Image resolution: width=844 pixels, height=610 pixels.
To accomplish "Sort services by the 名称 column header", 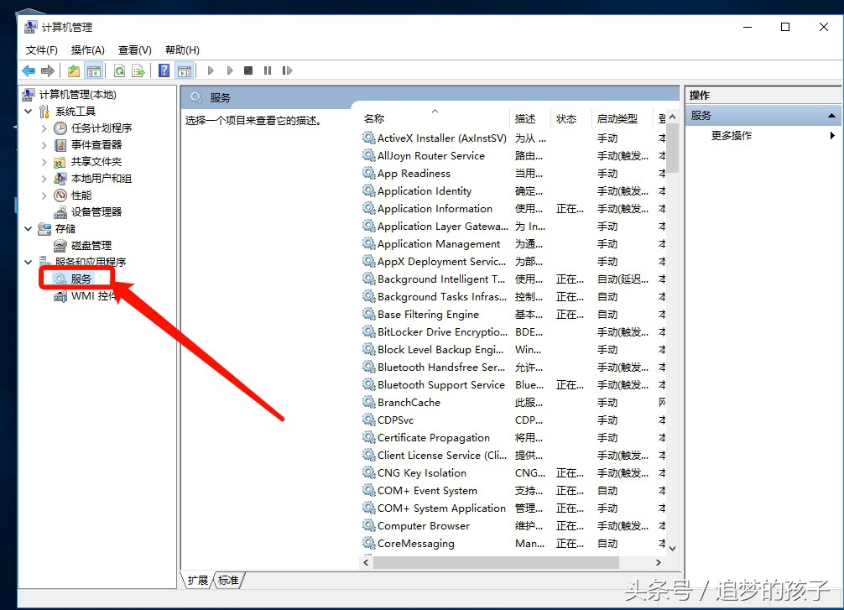I will click(x=435, y=119).
